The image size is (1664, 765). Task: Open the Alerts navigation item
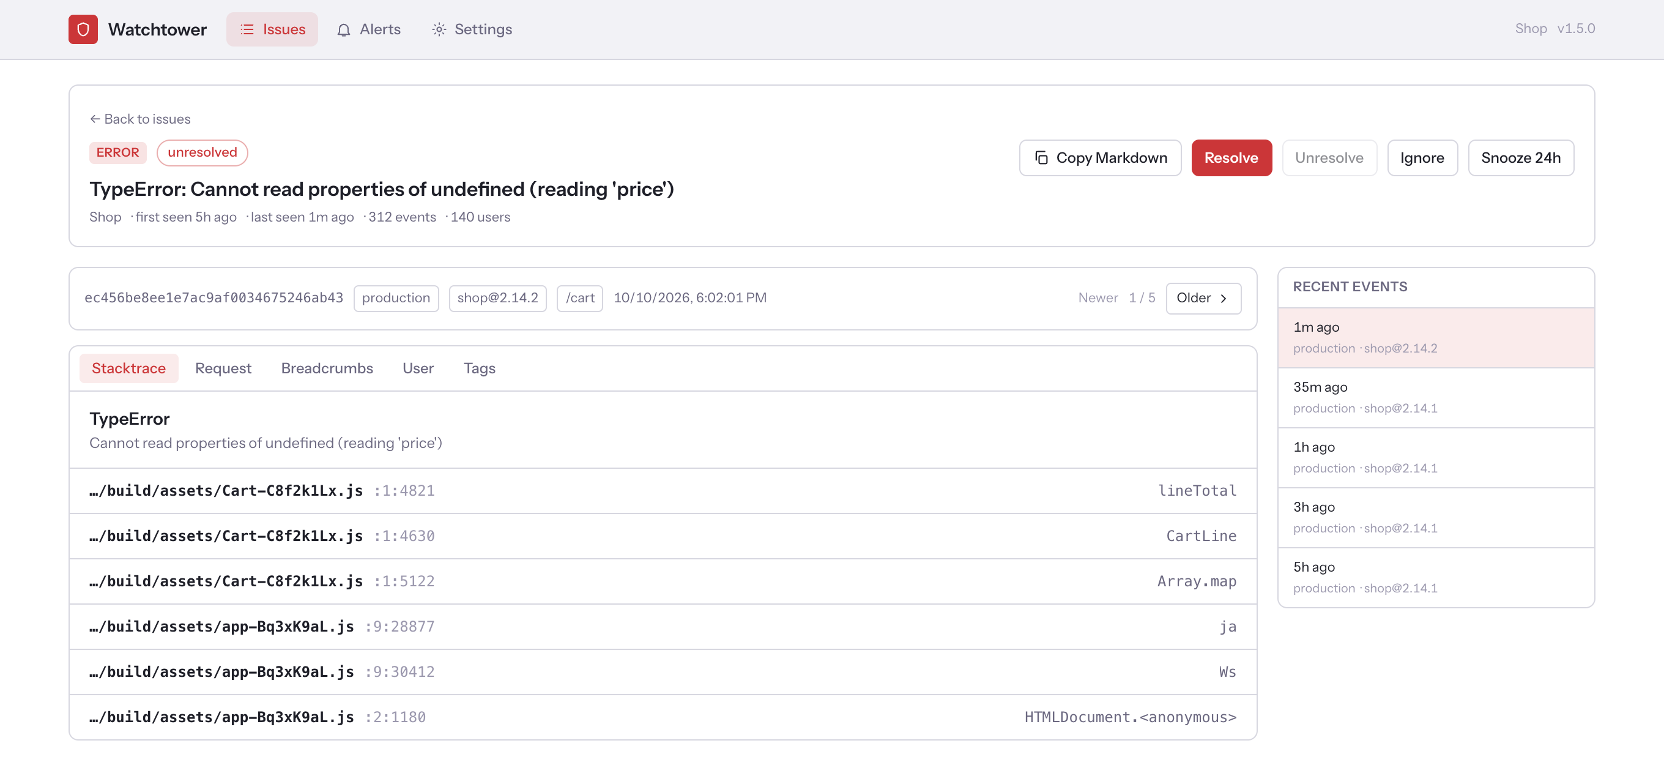coord(369,29)
